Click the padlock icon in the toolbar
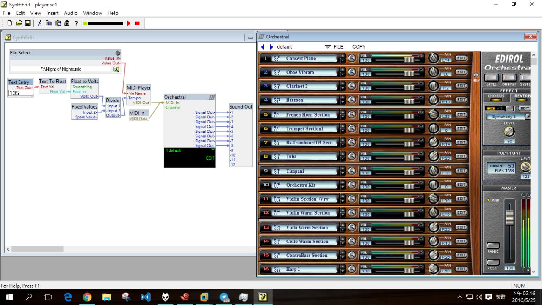Screen dimensions: 542x305 point(66,23)
